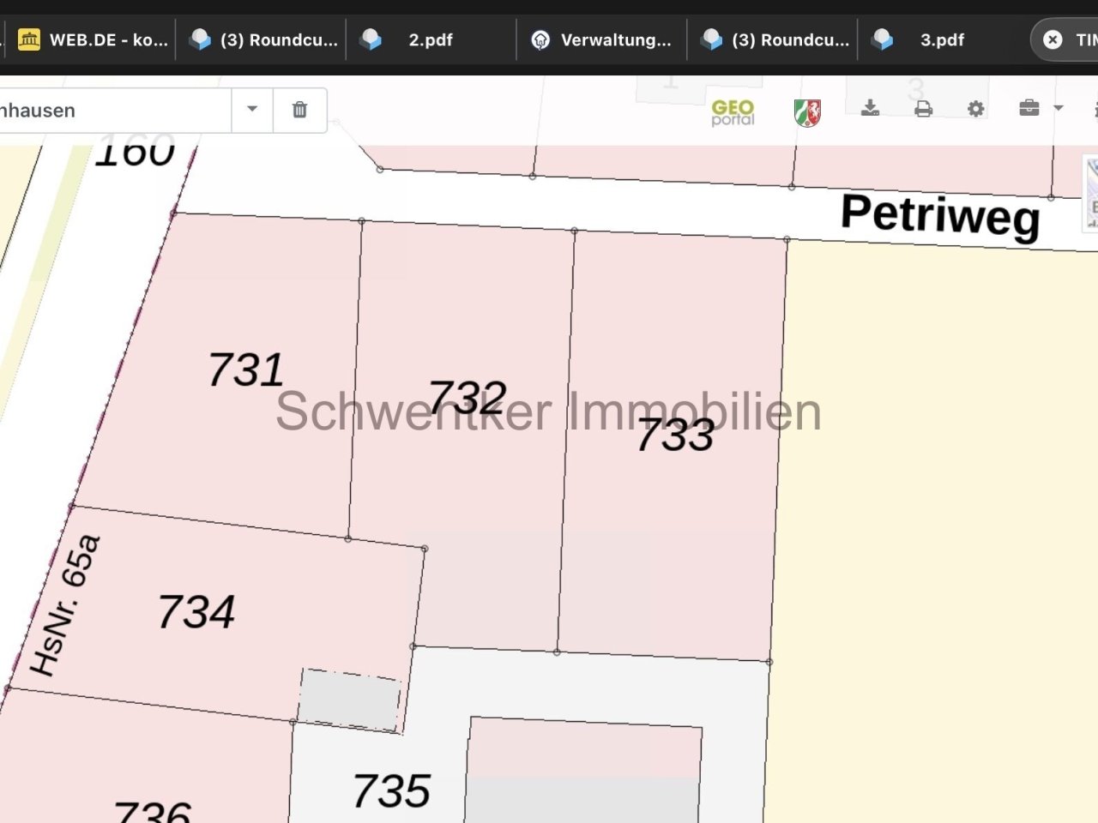Image resolution: width=1098 pixels, height=823 pixels.
Task: Click the delete trash bin button
Action: (299, 110)
